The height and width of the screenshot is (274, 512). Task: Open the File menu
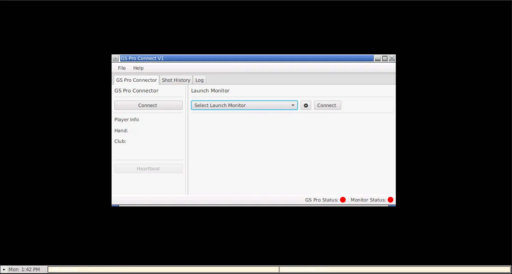click(x=122, y=68)
